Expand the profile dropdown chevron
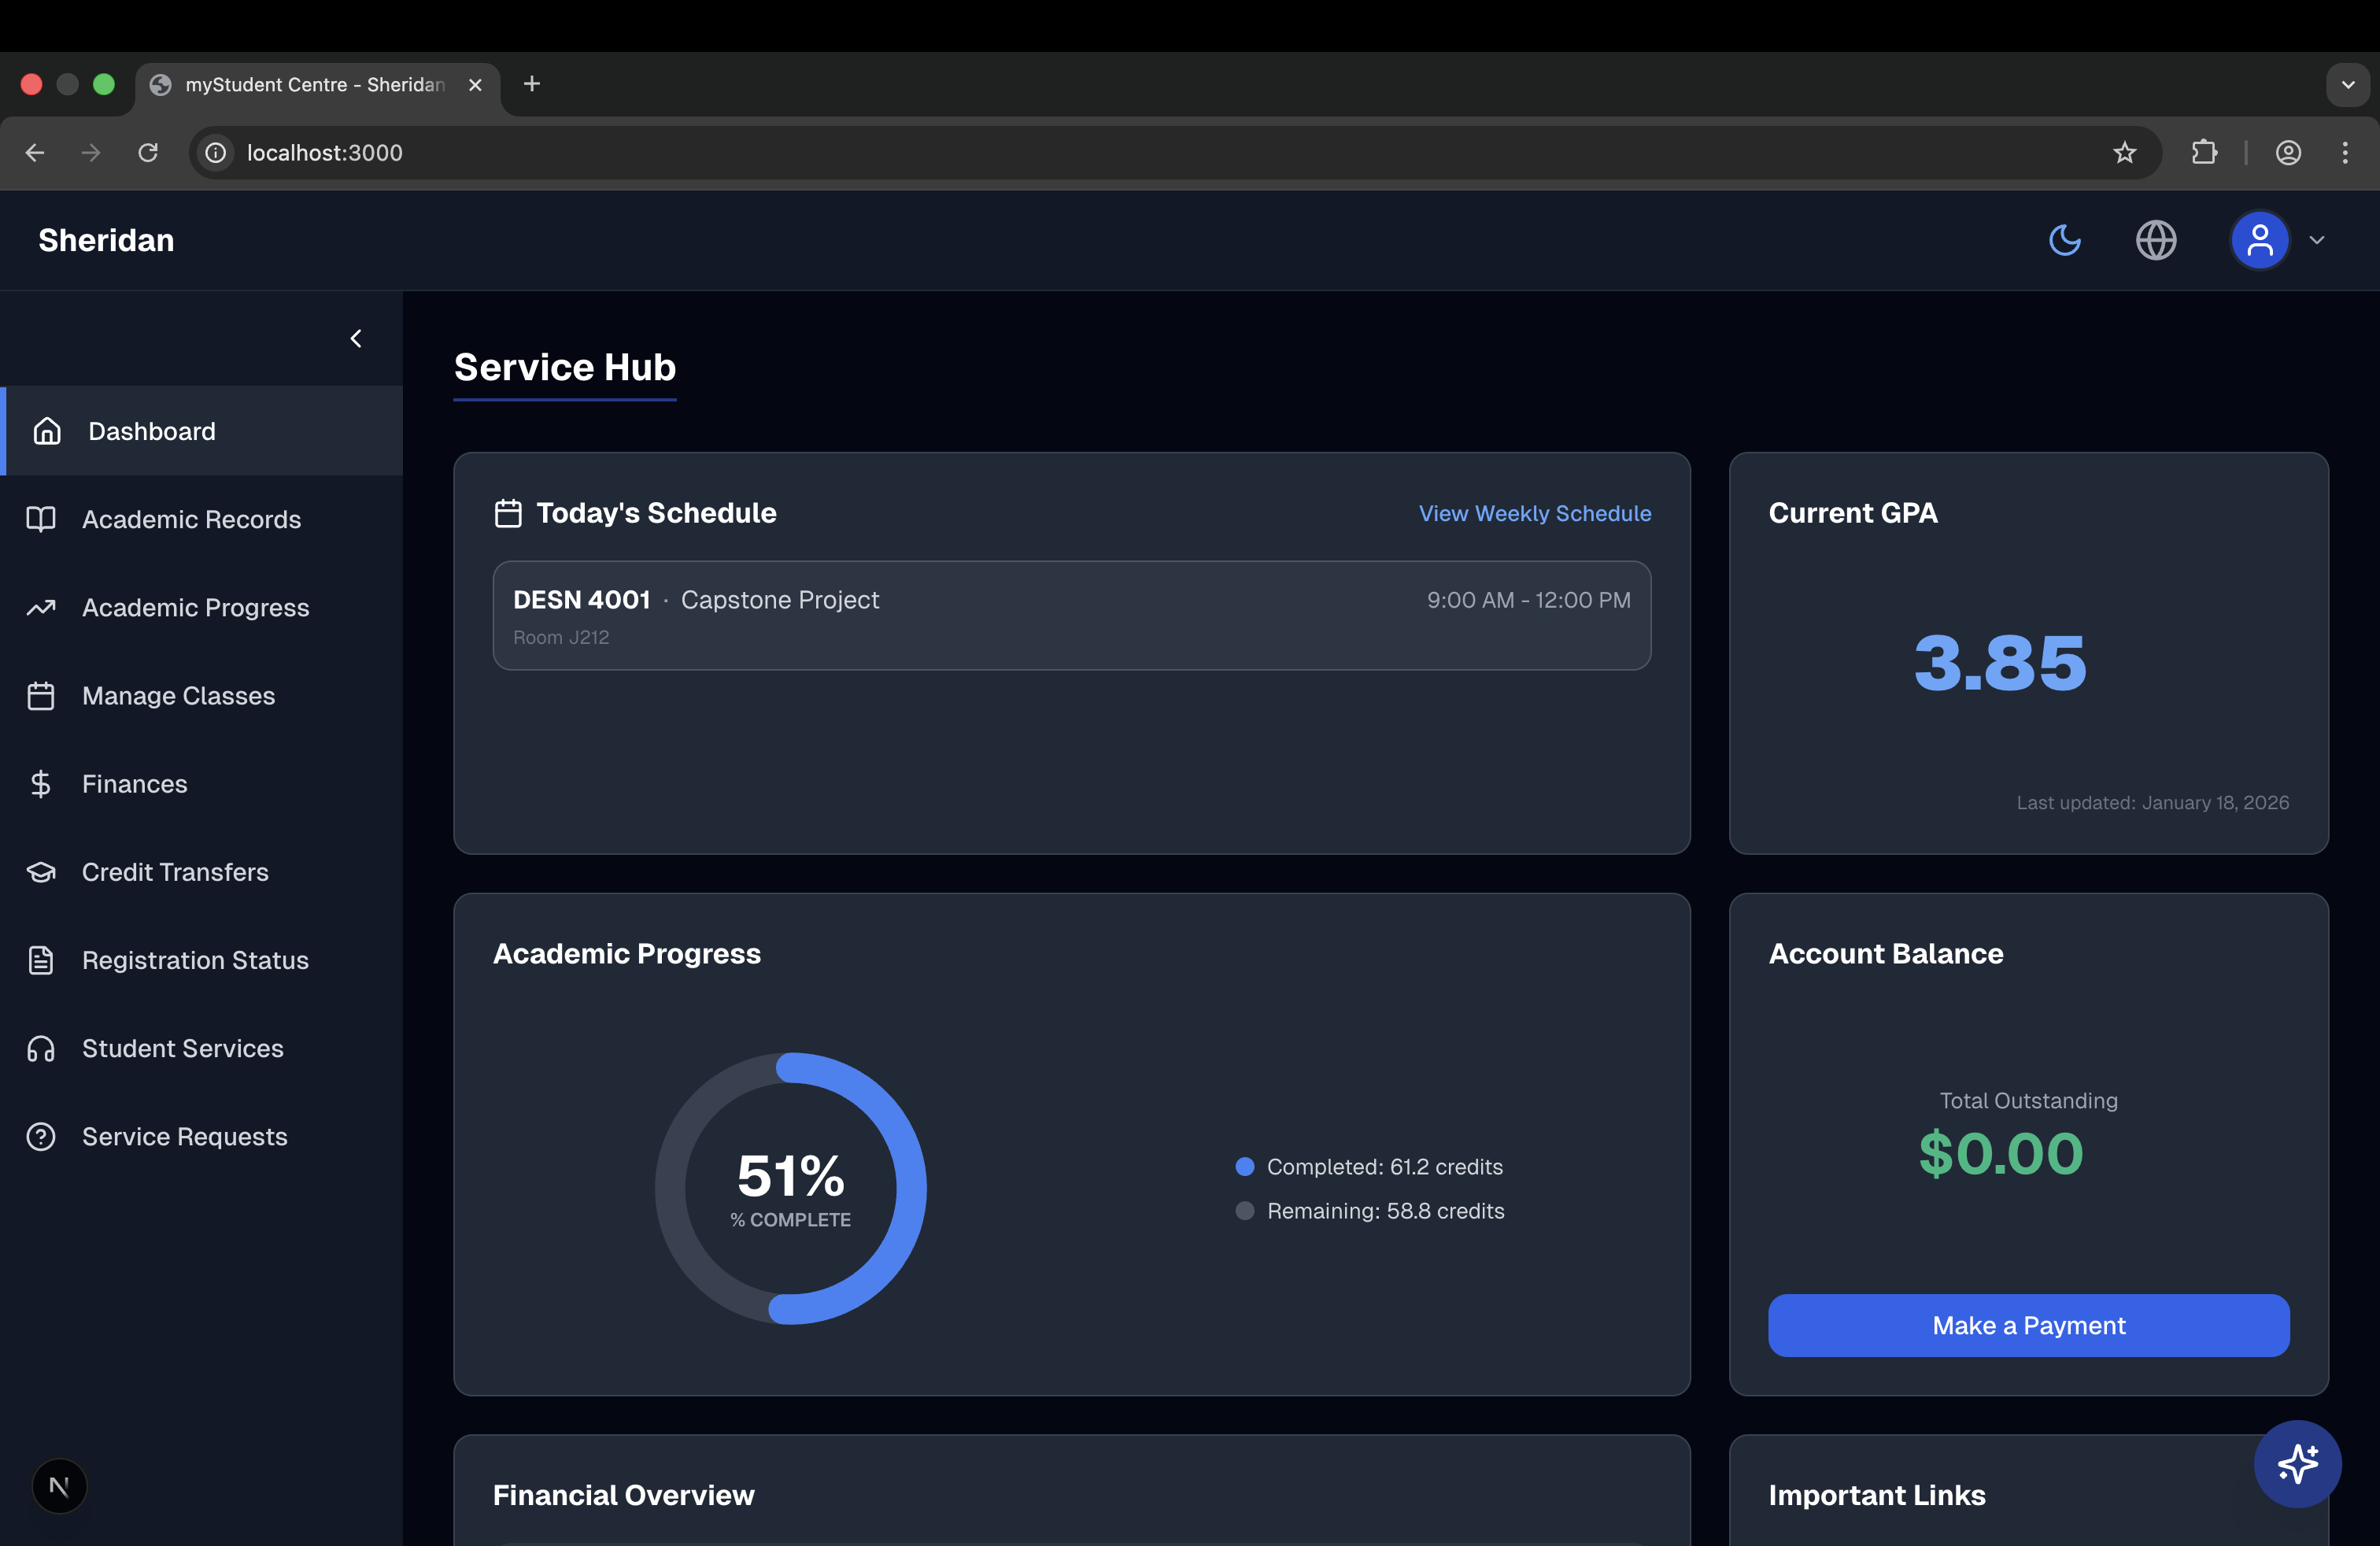2380x1546 pixels. point(2316,240)
